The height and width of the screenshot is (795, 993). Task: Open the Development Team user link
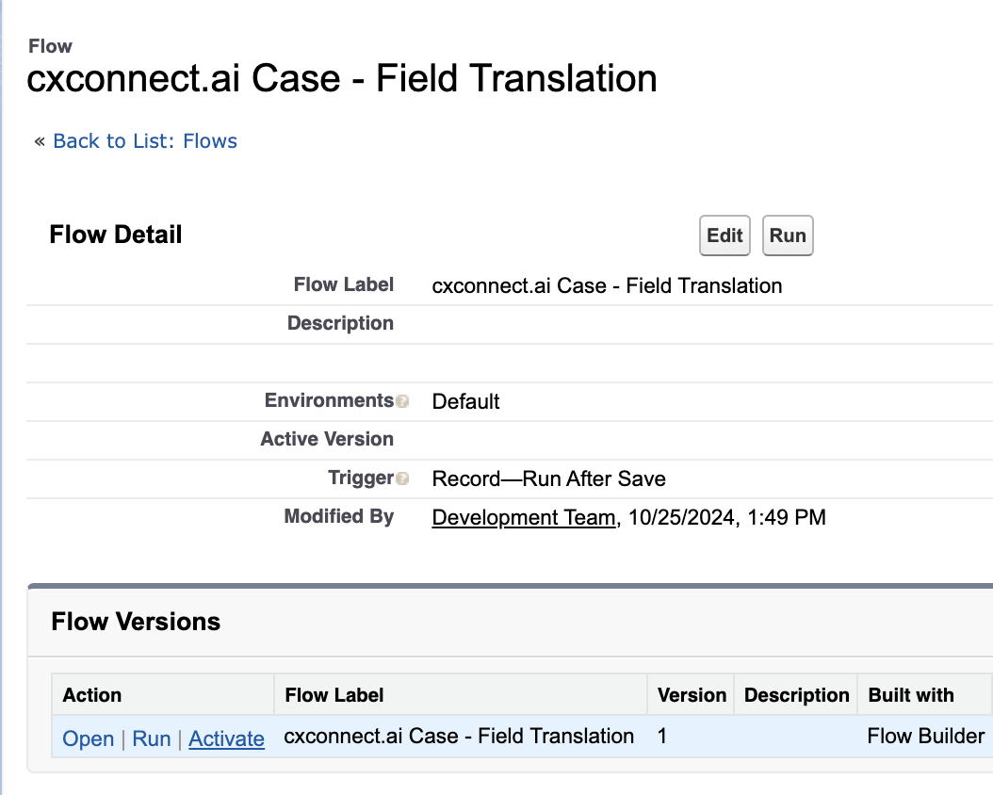click(523, 517)
